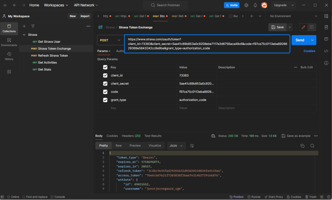
Task: Open the notifications bell icon
Action: click(x=255, y=5)
